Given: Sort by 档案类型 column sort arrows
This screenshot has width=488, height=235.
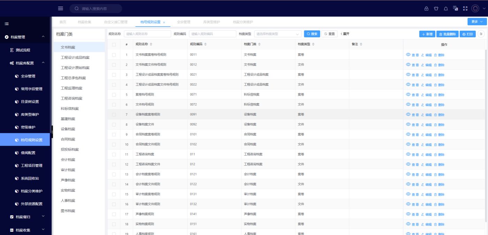Looking at the screenshot, I should (313, 44).
